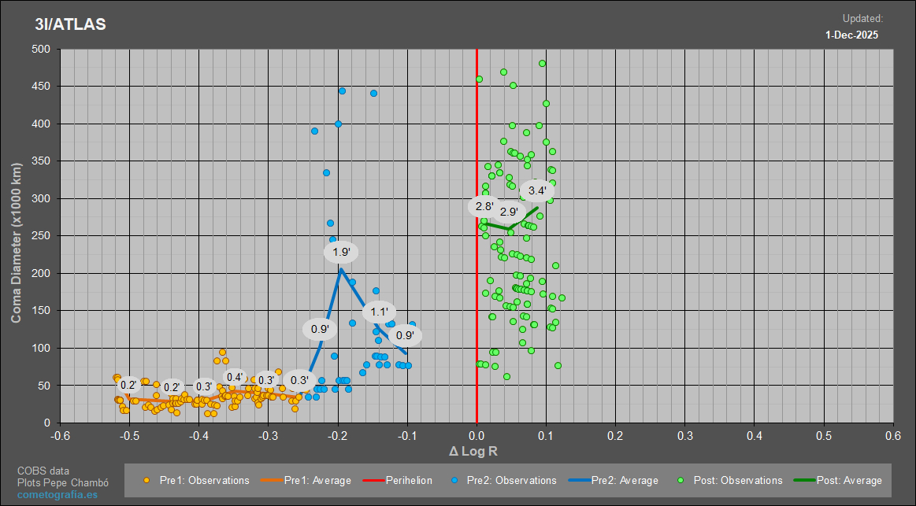
Task: Click the 2.9' data label
Action: pyautogui.click(x=509, y=212)
